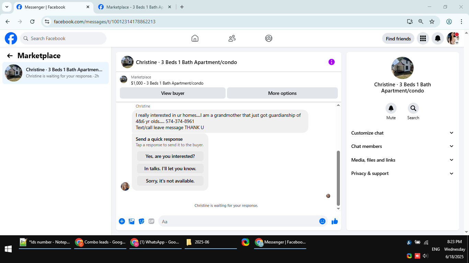
Task: Reload the page in Chrome toolbar
Action: pyautogui.click(x=32, y=22)
